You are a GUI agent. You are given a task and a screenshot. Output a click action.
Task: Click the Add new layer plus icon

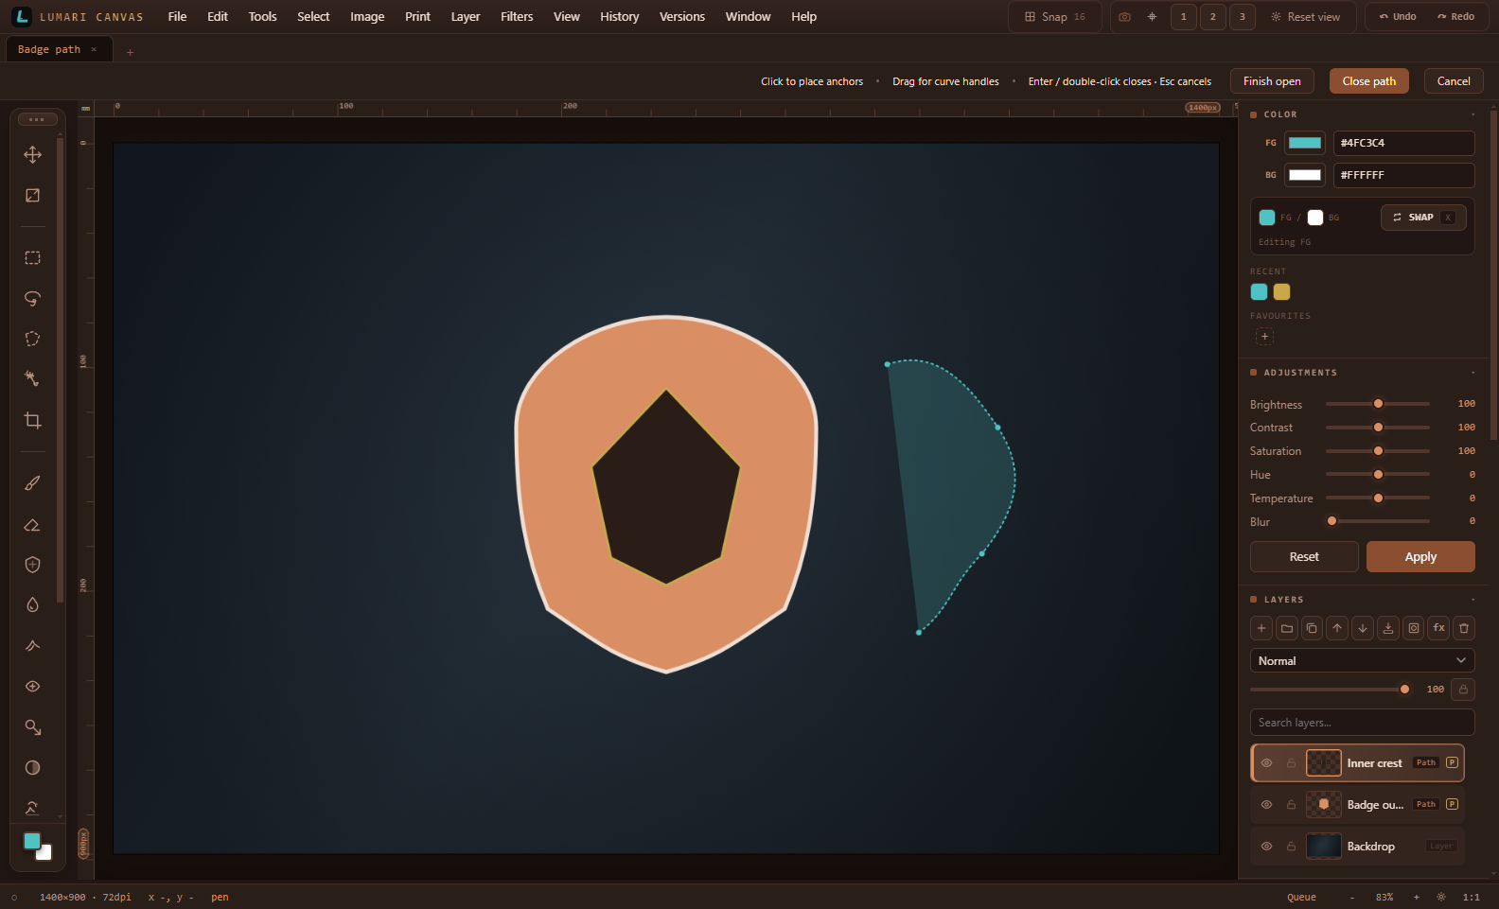coord(1261,628)
